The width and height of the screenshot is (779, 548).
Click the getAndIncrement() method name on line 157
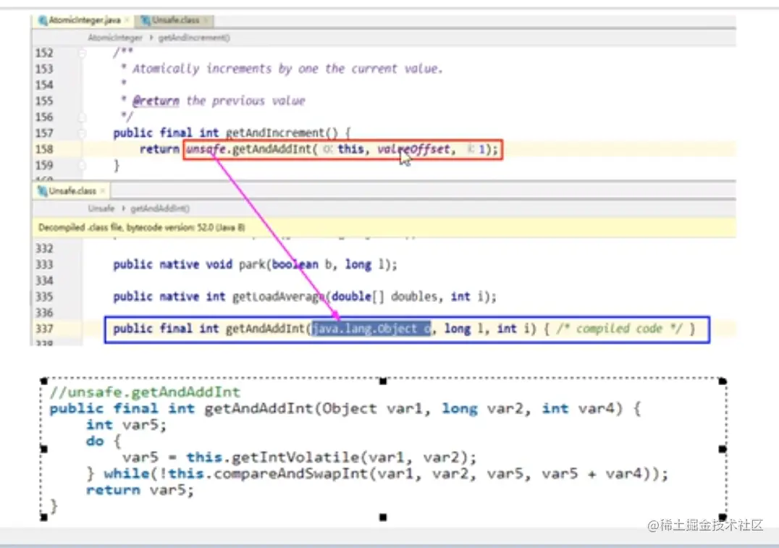pyautogui.click(x=282, y=133)
